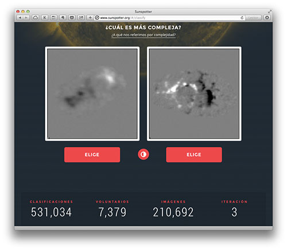Click the Evernote elephant toolbar icon
Image resolution: width=287 pixels, height=250 pixels.
click(63, 18)
